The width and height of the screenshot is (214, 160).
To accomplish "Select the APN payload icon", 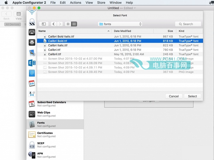I will (32, 155).
